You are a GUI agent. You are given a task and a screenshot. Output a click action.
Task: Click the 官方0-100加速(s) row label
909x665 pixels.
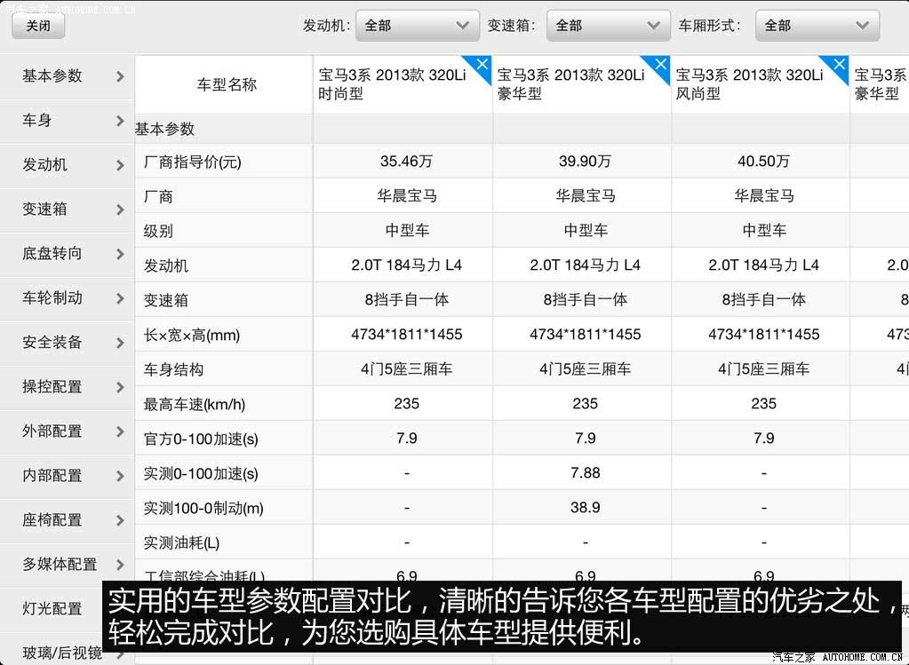pyautogui.click(x=201, y=439)
